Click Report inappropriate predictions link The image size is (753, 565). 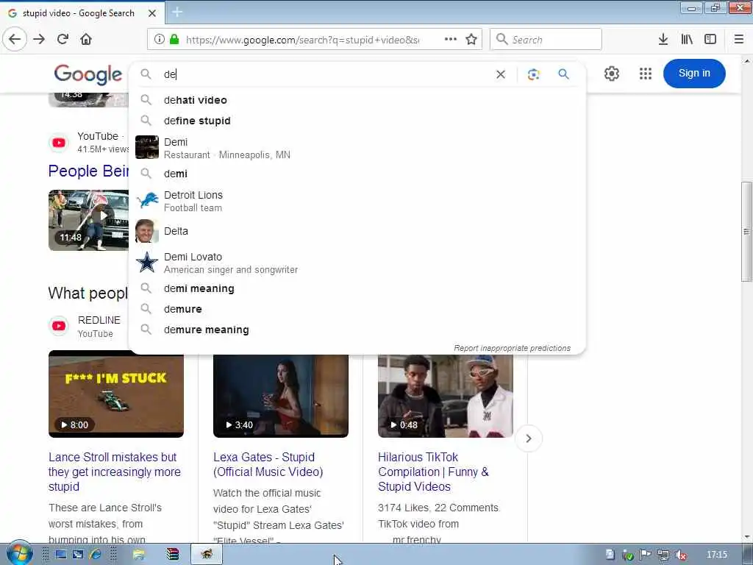tap(512, 348)
